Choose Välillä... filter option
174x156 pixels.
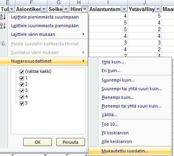[x=109, y=115]
